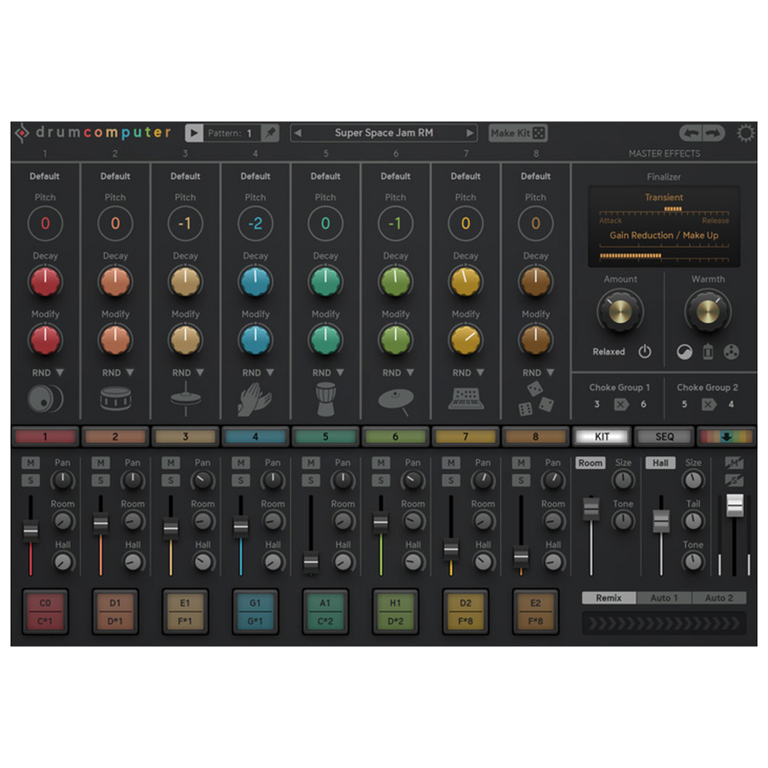Solo channel 7 with its S button
768x768 pixels.
(x=451, y=480)
